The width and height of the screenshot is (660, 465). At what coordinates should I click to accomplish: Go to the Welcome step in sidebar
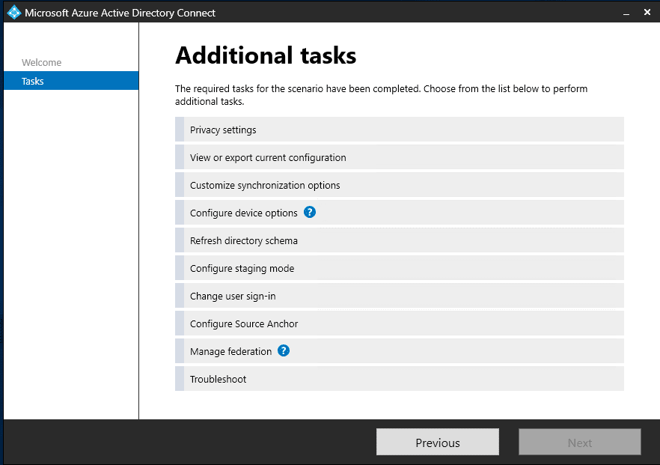point(42,62)
